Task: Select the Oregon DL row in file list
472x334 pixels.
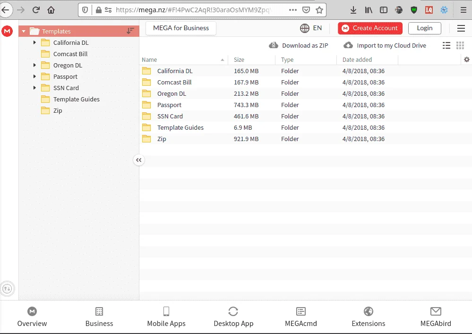Action: [x=305, y=94]
